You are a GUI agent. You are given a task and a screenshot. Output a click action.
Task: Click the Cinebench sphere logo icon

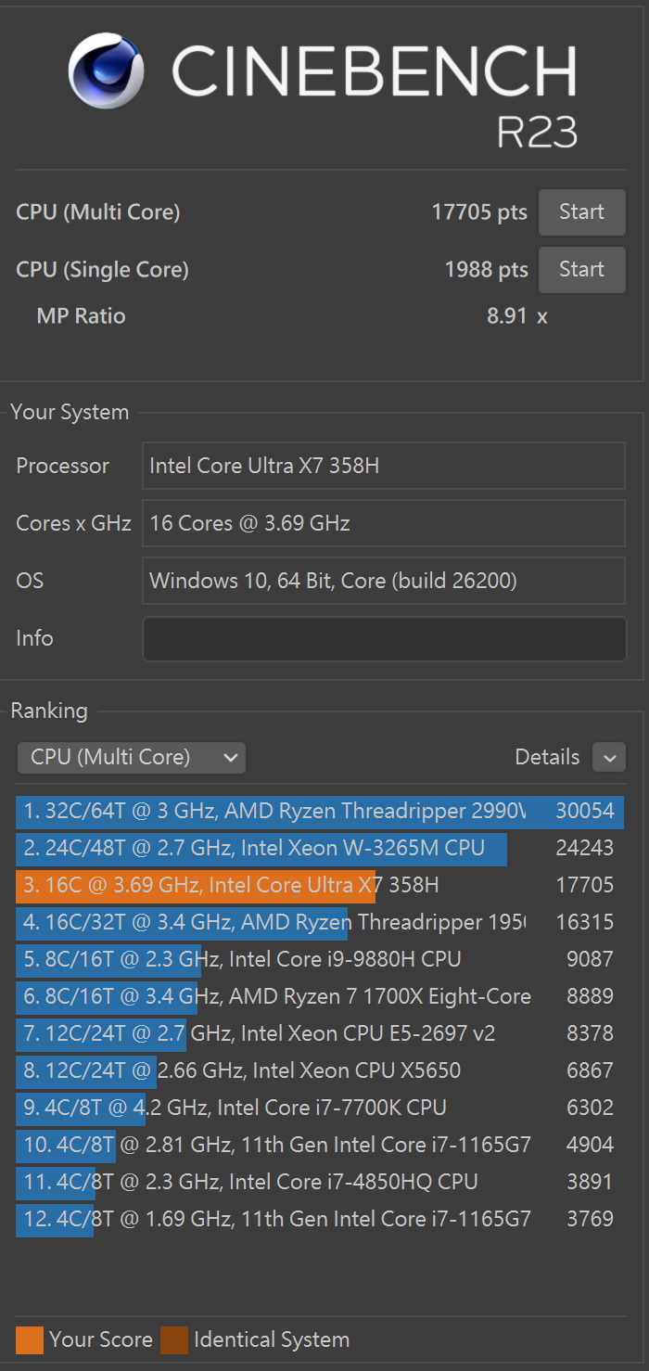106,70
